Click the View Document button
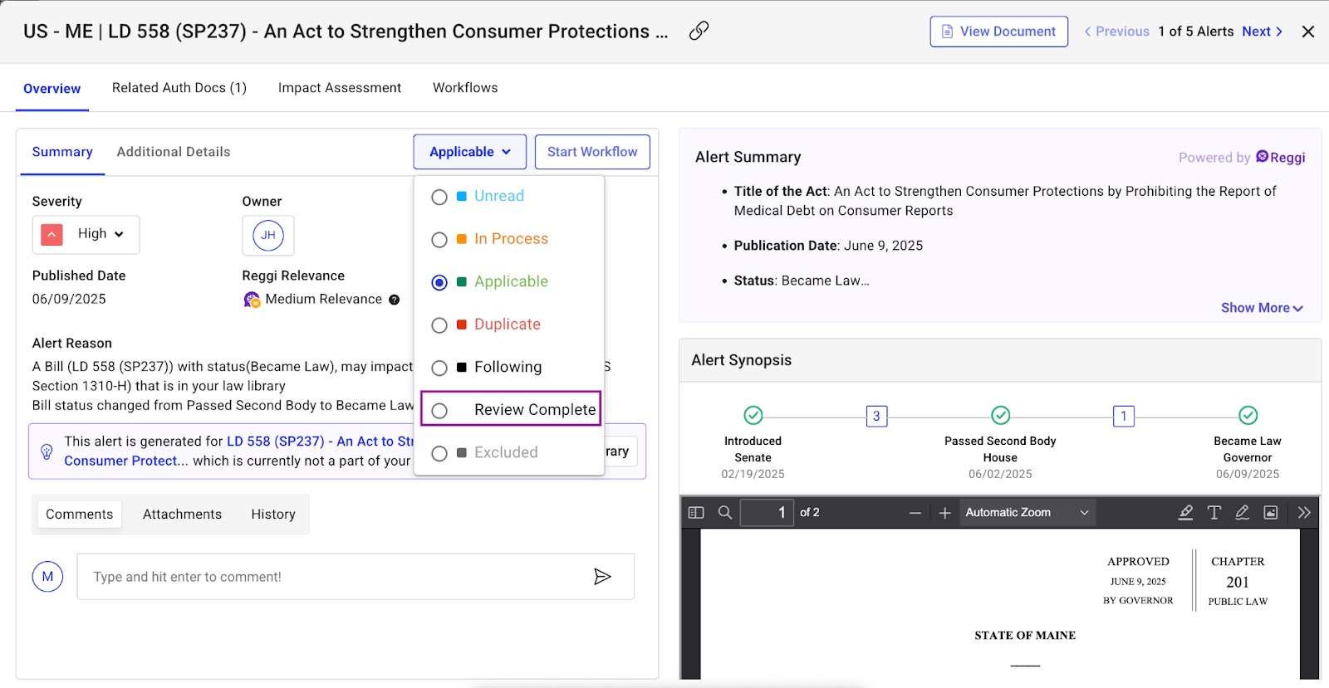 pos(998,32)
